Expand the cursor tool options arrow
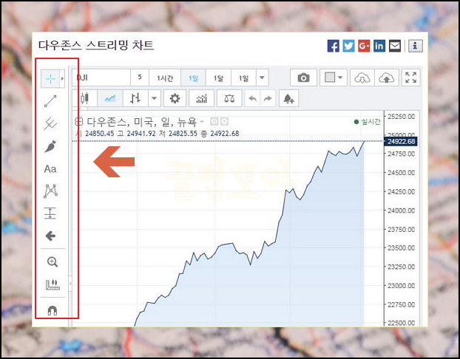460x359 pixels. click(62, 78)
